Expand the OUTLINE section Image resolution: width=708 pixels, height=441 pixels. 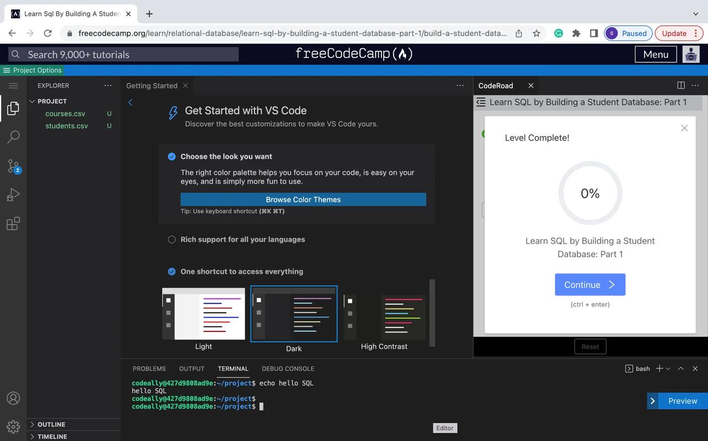[x=32, y=424]
